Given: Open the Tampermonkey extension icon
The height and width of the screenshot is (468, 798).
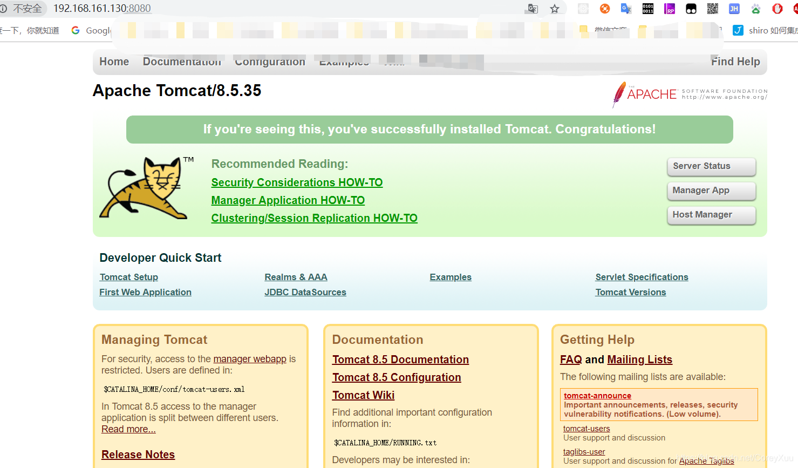Looking at the screenshot, I should point(691,9).
